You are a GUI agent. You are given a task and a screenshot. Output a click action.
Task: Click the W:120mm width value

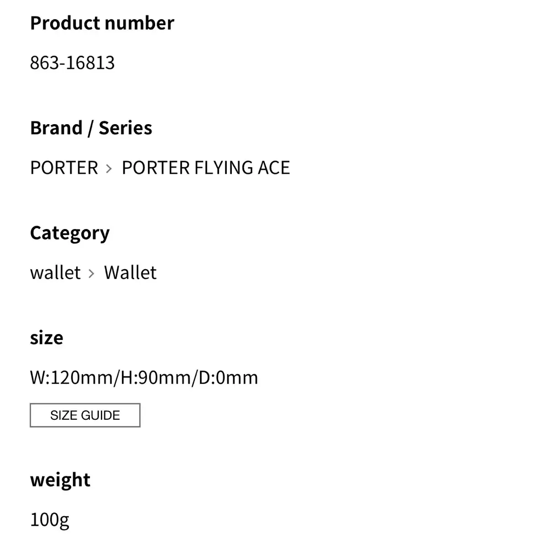tap(71, 377)
